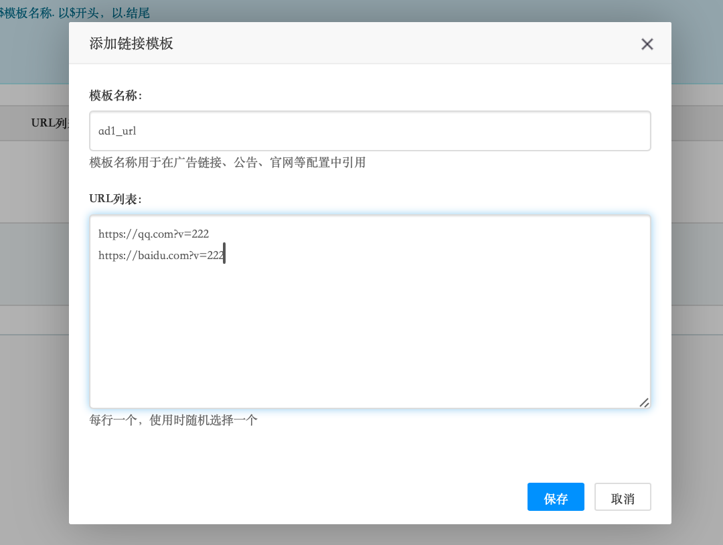Place cursor on the https://baidu.com?v=222 line
Screen dimensions: 723x545
[161, 255]
